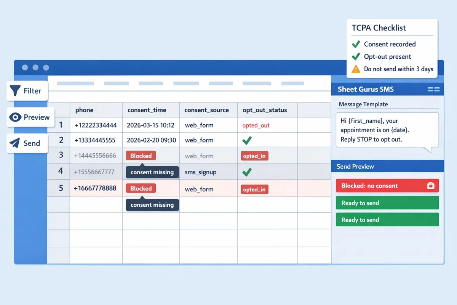Expand the Send Preview section header
Viewport: 457px width, 305px height.
(x=355, y=166)
